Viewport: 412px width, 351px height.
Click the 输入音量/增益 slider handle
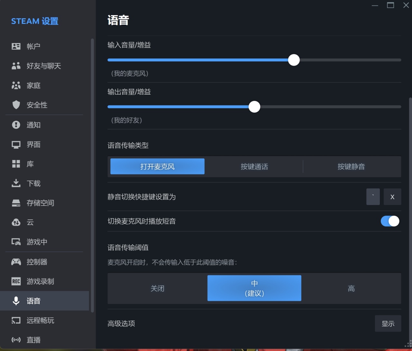coord(294,60)
